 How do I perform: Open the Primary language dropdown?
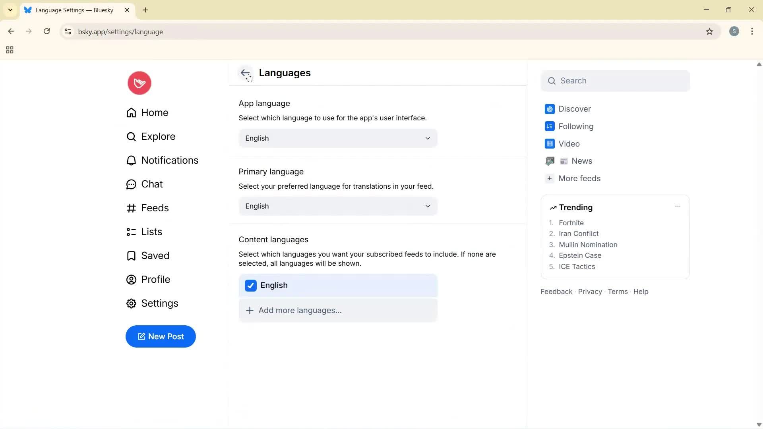coord(337,206)
